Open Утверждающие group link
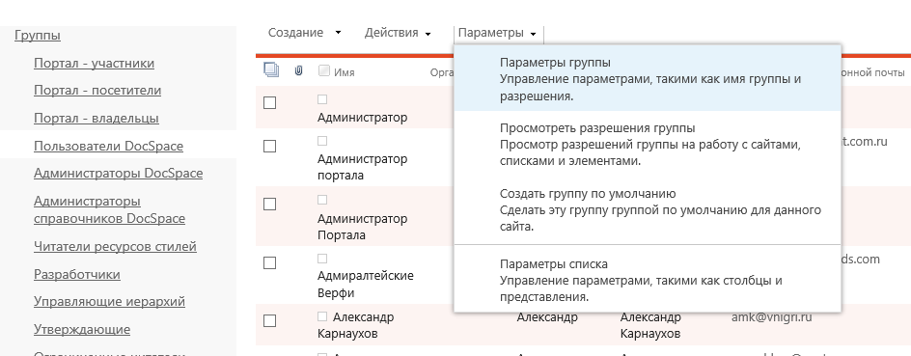This screenshot has width=911, height=356. (x=82, y=329)
